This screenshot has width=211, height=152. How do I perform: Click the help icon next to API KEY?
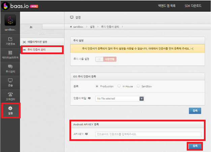click(x=87, y=134)
